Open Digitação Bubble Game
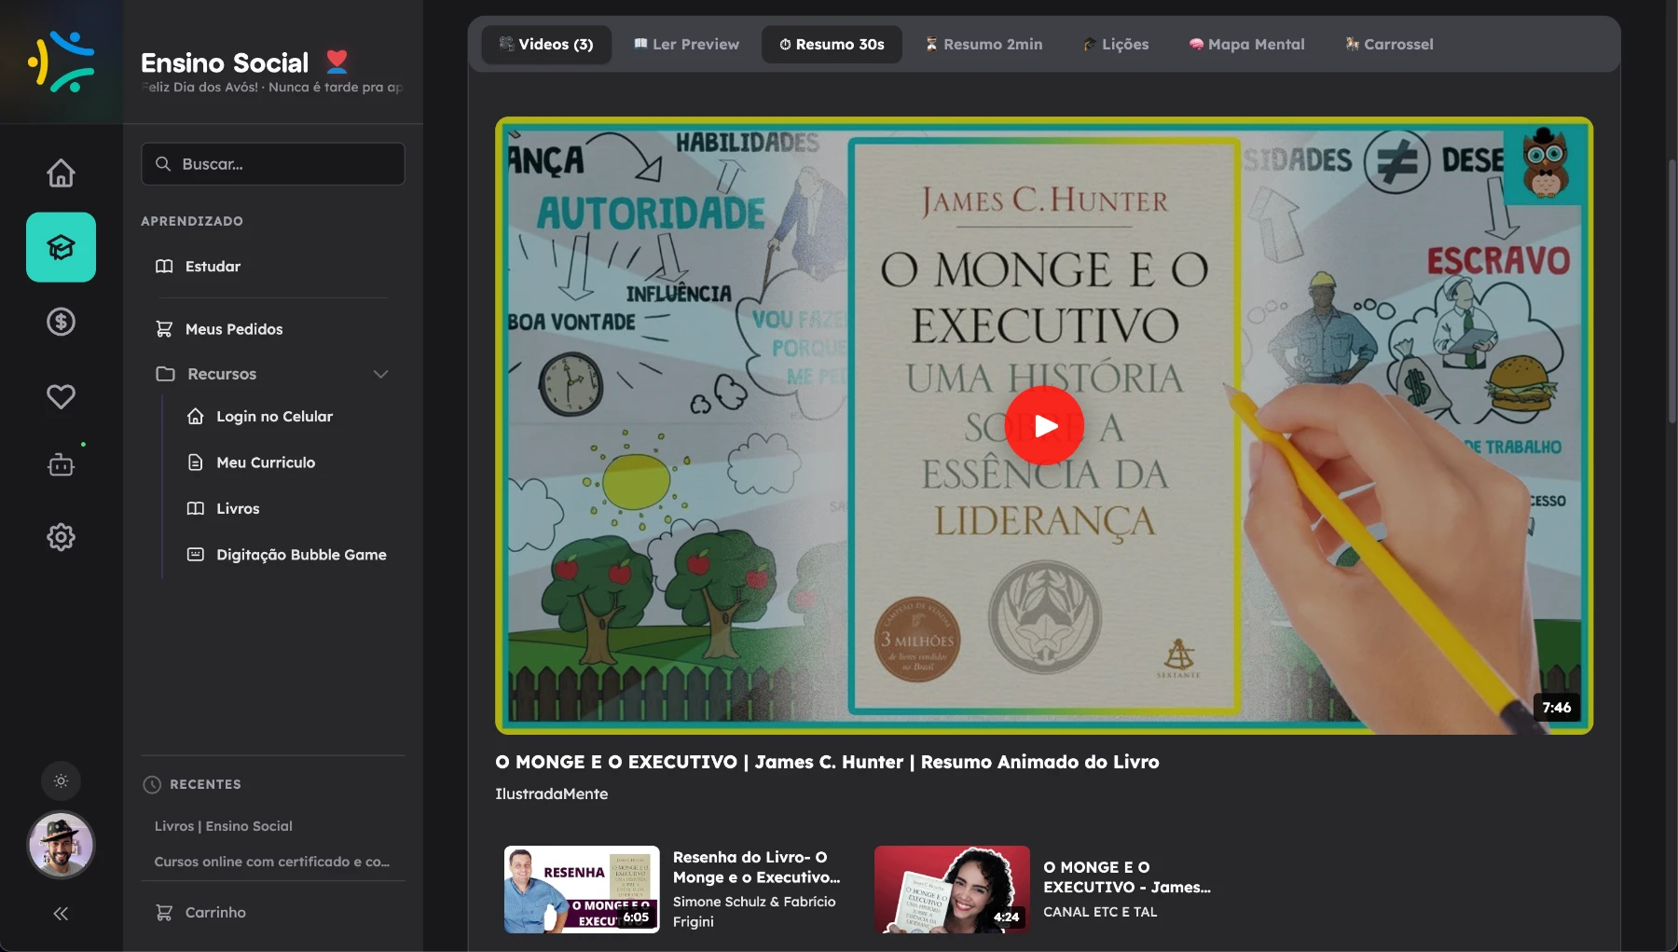Image resolution: width=1678 pixels, height=952 pixels. coord(287,555)
